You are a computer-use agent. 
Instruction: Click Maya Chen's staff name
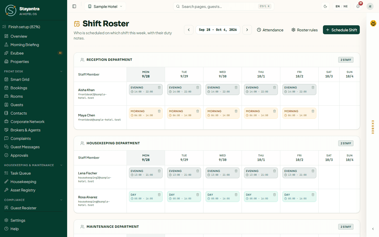point(87,115)
